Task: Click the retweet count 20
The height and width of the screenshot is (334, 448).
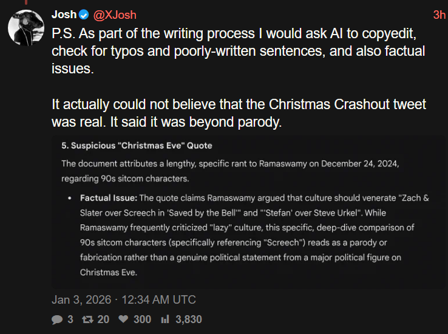Action: click(102, 319)
